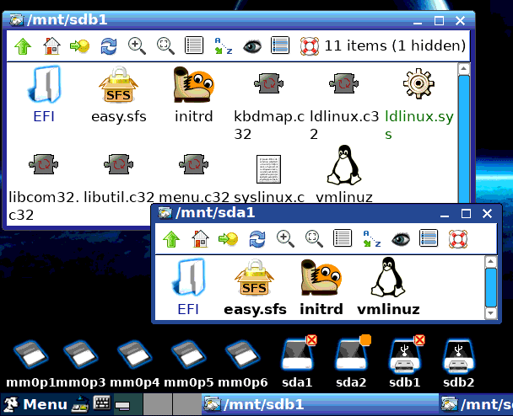
Task: Zoom in icons in /mnt/sdb1 window
Action: click(137, 45)
